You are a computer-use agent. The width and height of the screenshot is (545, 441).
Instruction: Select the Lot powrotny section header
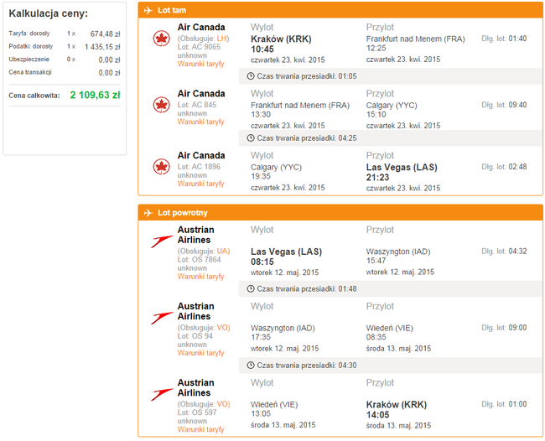coord(340,212)
